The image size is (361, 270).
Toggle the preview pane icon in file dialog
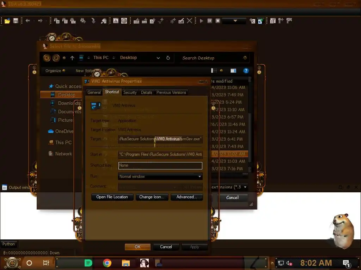point(233,70)
